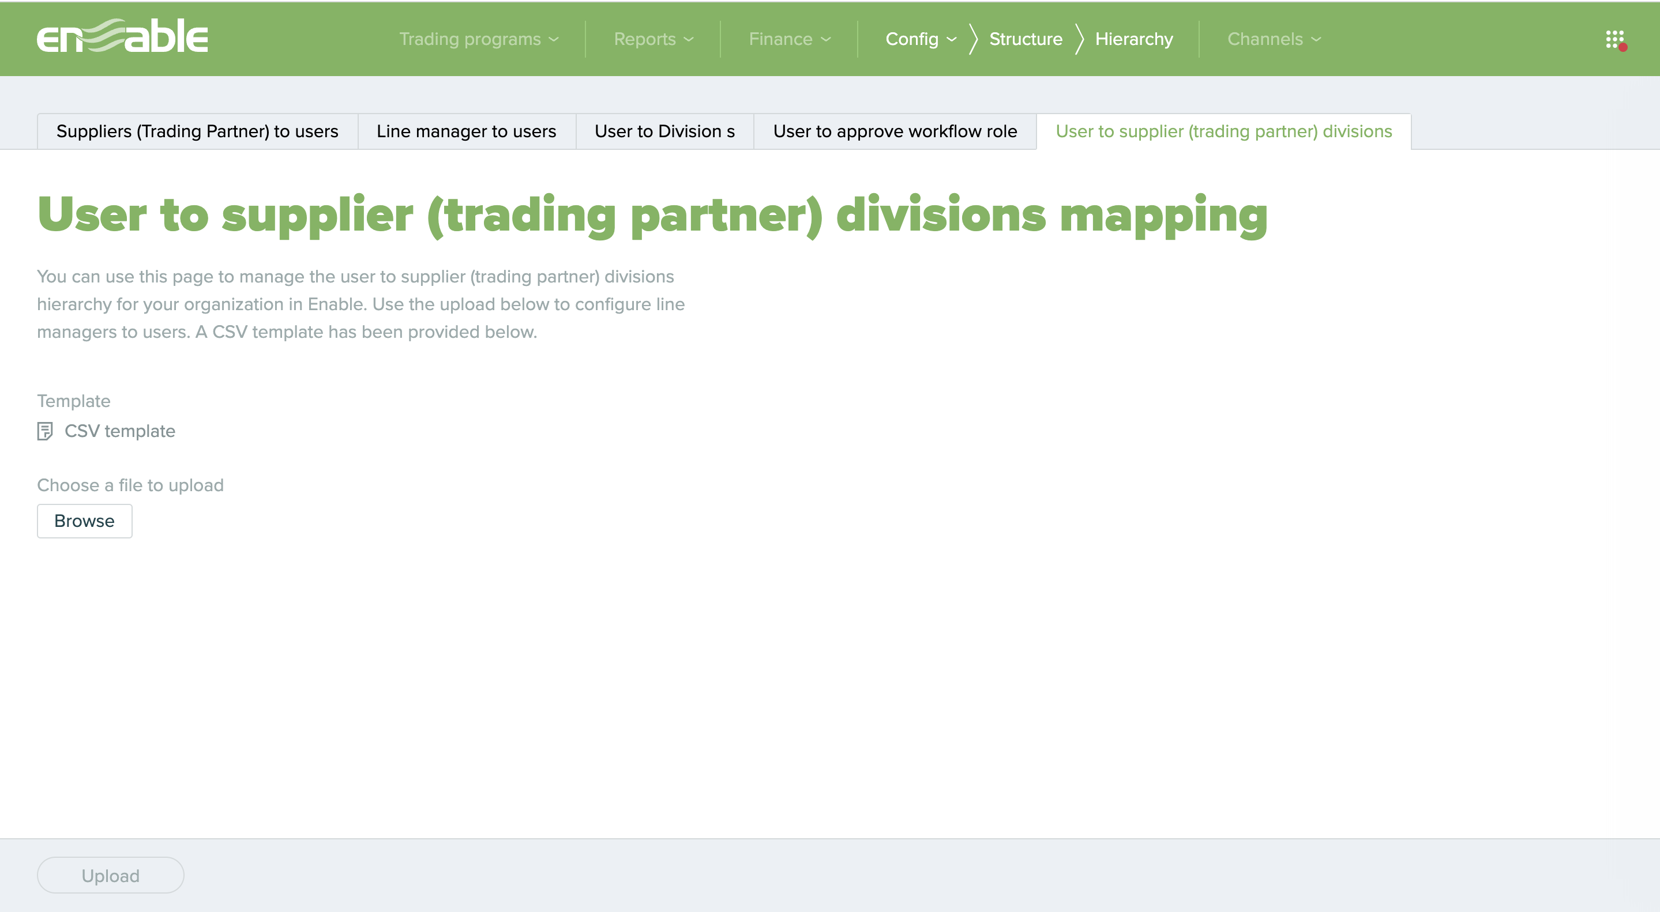Click the CSV template file icon
1660x912 pixels.
point(45,431)
